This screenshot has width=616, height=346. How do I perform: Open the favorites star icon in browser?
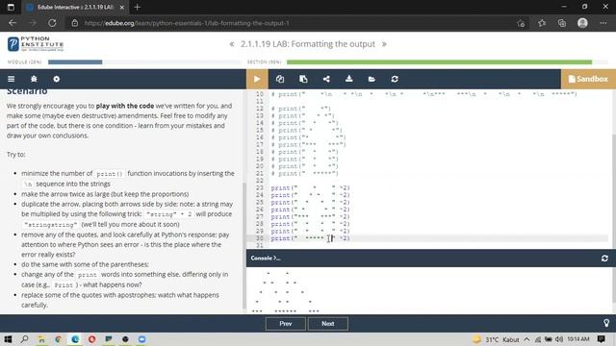(x=542, y=23)
